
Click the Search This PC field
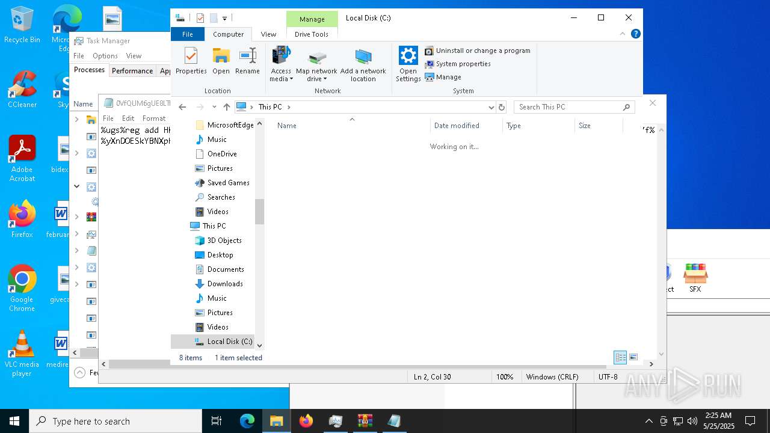pos(574,107)
